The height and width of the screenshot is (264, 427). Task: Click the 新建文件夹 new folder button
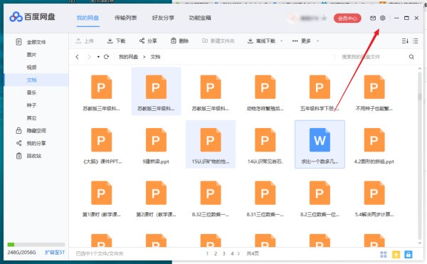[218, 41]
